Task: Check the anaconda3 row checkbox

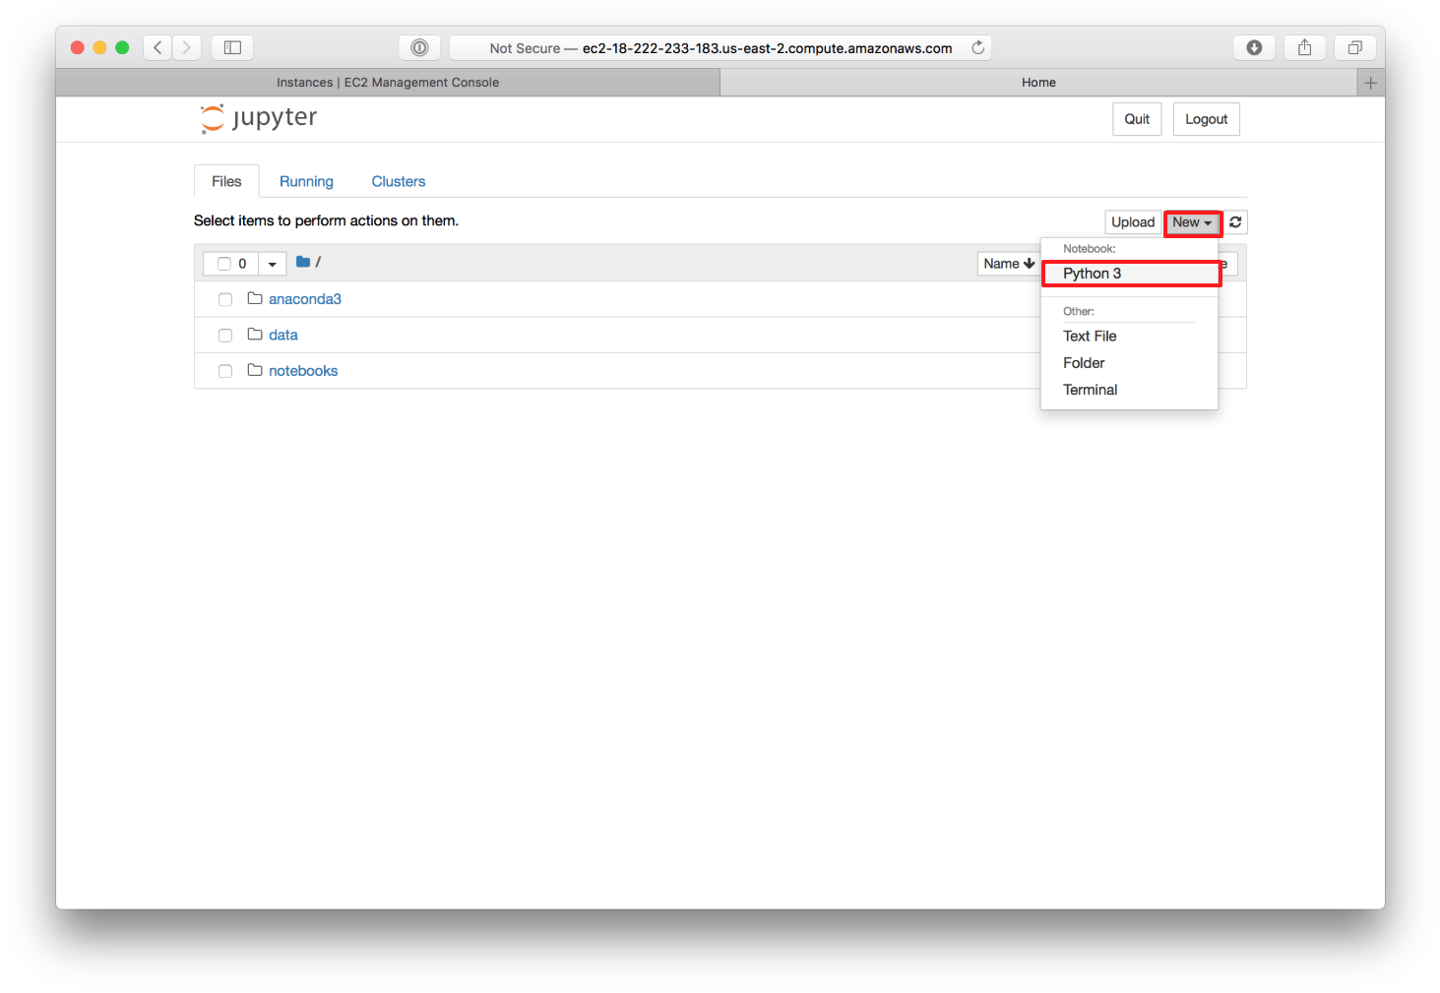Action: (225, 299)
